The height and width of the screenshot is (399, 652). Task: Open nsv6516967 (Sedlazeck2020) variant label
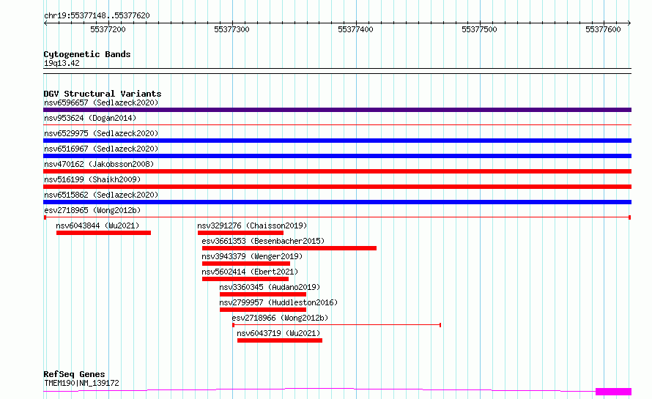[x=101, y=149]
